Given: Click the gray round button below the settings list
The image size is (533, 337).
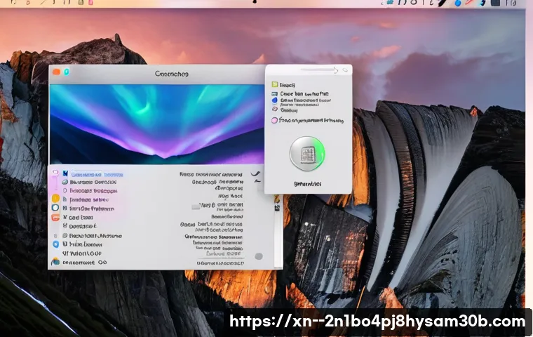Looking at the screenshot, I should pyautogui.click(x=259, y=256).
